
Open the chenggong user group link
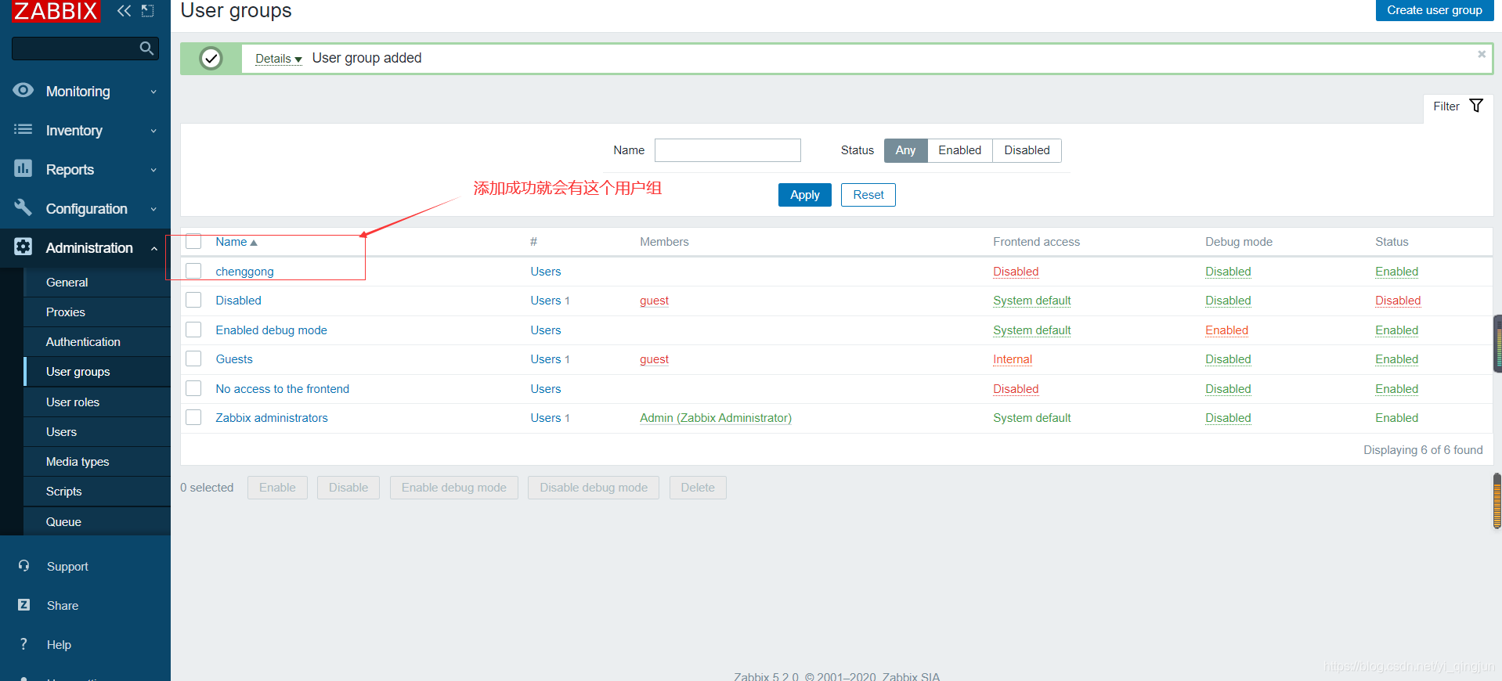point(244,272)
